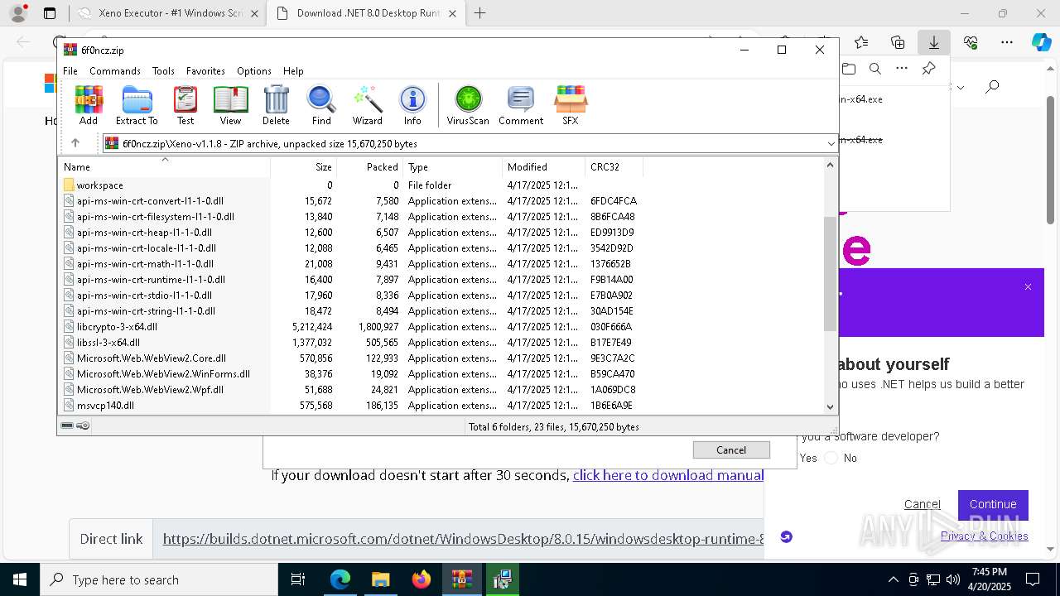Click the Comment toolbar icon
Image resolution: width=1060 pixels, height=596 pixels.
tap(521, 105)
